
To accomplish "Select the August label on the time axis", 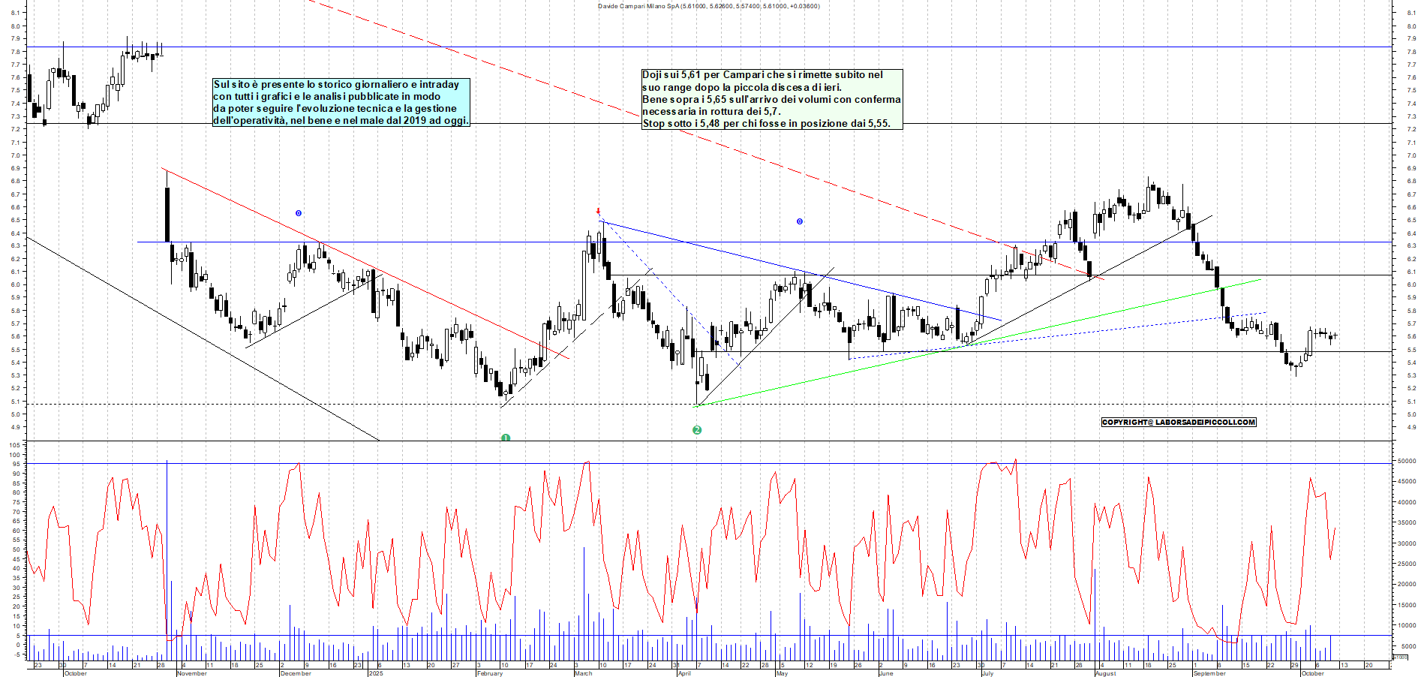I will pyautogui.click(x=1105, y=673).
